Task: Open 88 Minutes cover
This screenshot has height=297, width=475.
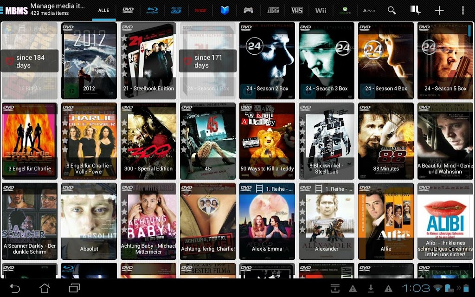Action: tap(386, 141)
